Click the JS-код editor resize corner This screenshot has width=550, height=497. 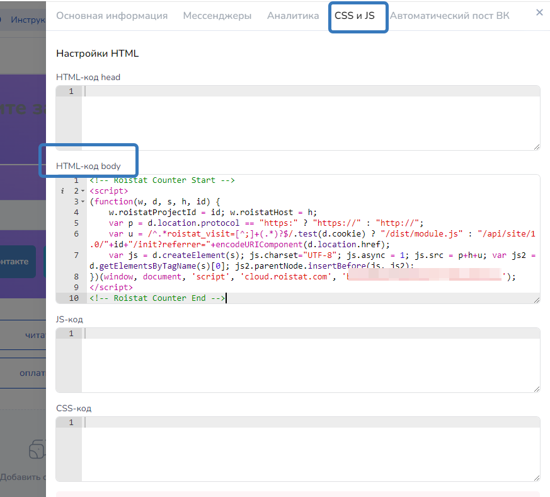(536, 389)
